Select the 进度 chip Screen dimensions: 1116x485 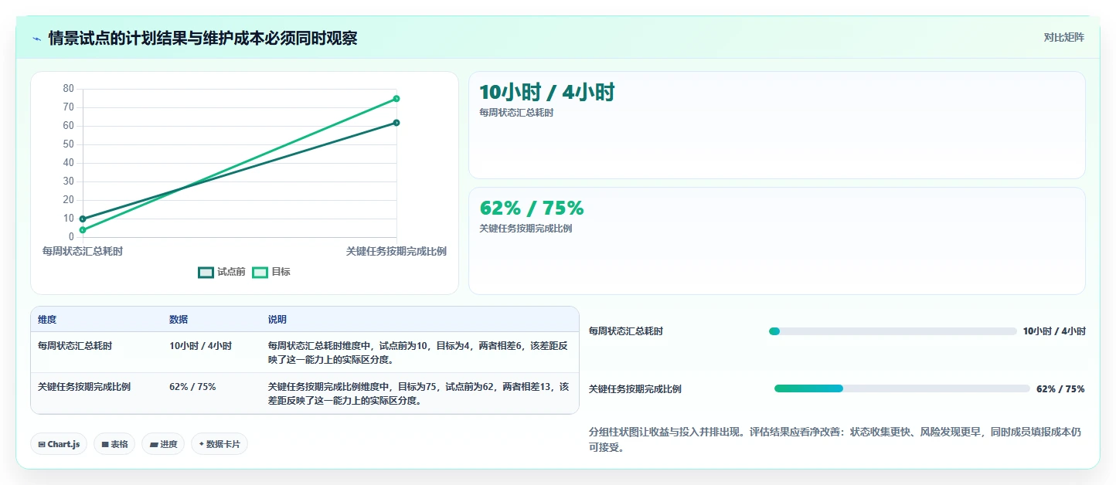pos(163,444)
